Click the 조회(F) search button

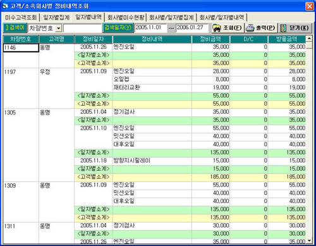coord(228,28)
